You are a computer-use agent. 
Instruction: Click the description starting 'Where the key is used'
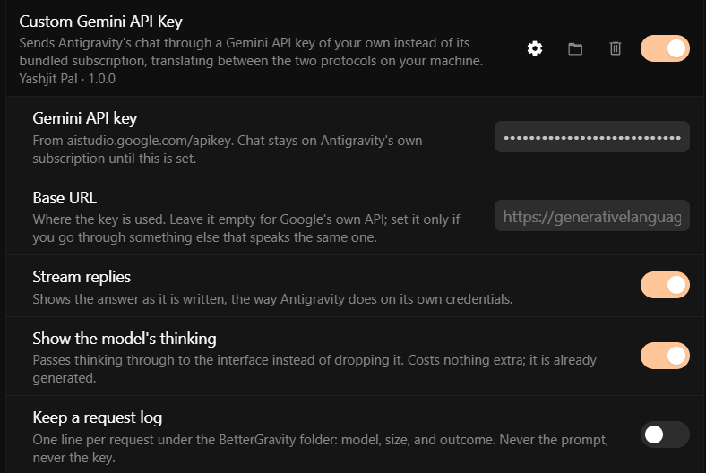(246, 228)
